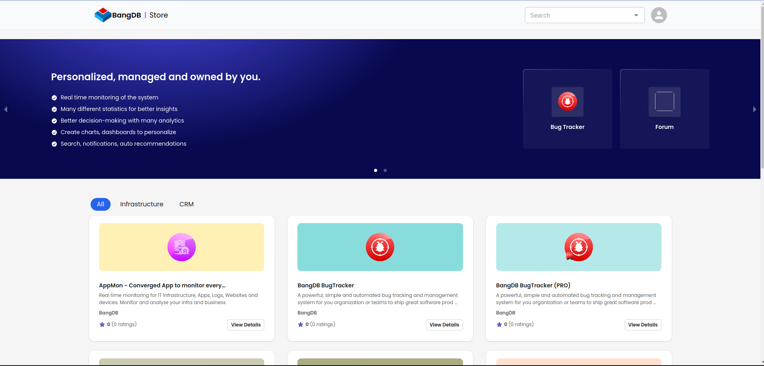
Task: Click the BangDB BugTracker rating star icon
Action: [x=301, y=324]
